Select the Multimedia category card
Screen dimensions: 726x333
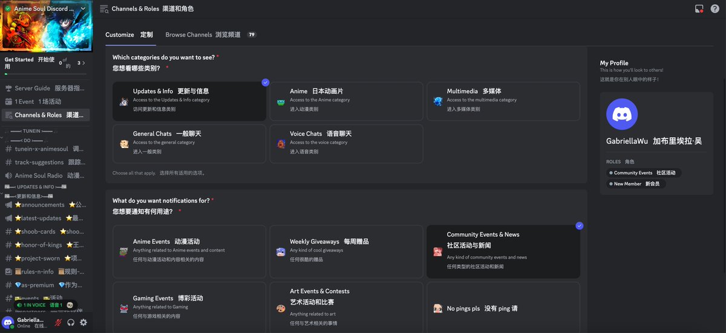pyautogui.click(x=503, y=102)
